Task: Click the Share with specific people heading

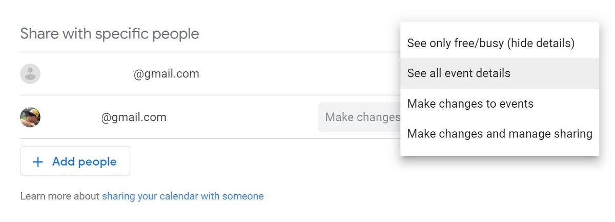Action: click(x=110, y=34)
